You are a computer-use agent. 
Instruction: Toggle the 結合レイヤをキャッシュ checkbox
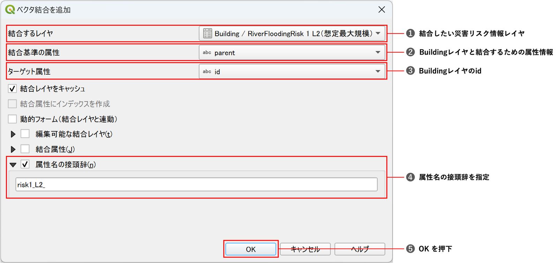pos(12,89)
